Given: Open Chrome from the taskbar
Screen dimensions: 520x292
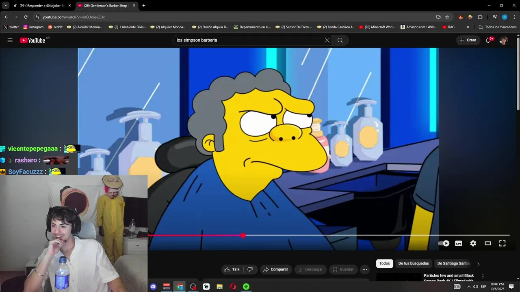Looking at the screenshot, I should (180, 287).
